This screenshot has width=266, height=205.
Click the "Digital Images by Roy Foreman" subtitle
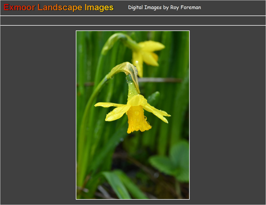point(164,7)
